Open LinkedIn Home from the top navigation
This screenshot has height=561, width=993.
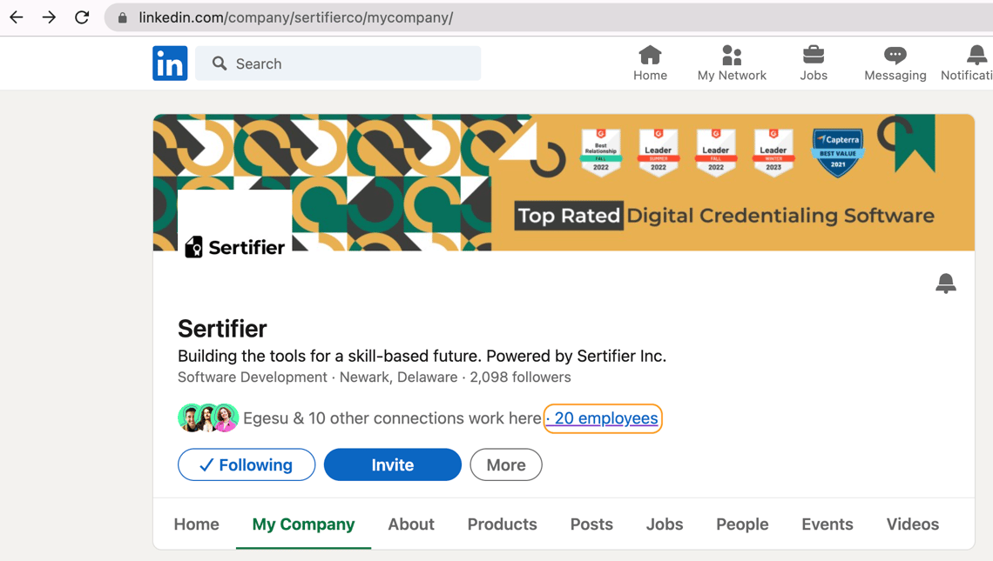pos(650,63)
